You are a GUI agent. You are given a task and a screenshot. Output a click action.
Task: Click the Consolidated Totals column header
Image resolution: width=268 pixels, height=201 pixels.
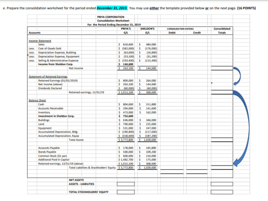coord(222,31)
